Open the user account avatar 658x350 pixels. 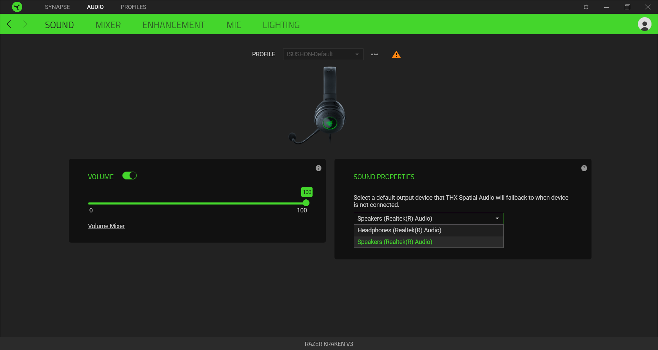click(x=644, y=24)
